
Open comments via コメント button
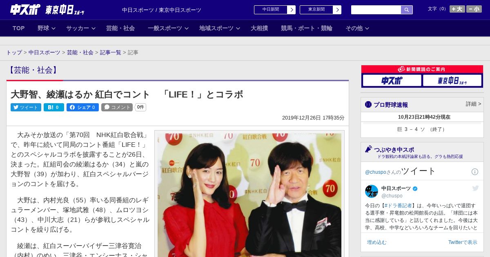117,107
